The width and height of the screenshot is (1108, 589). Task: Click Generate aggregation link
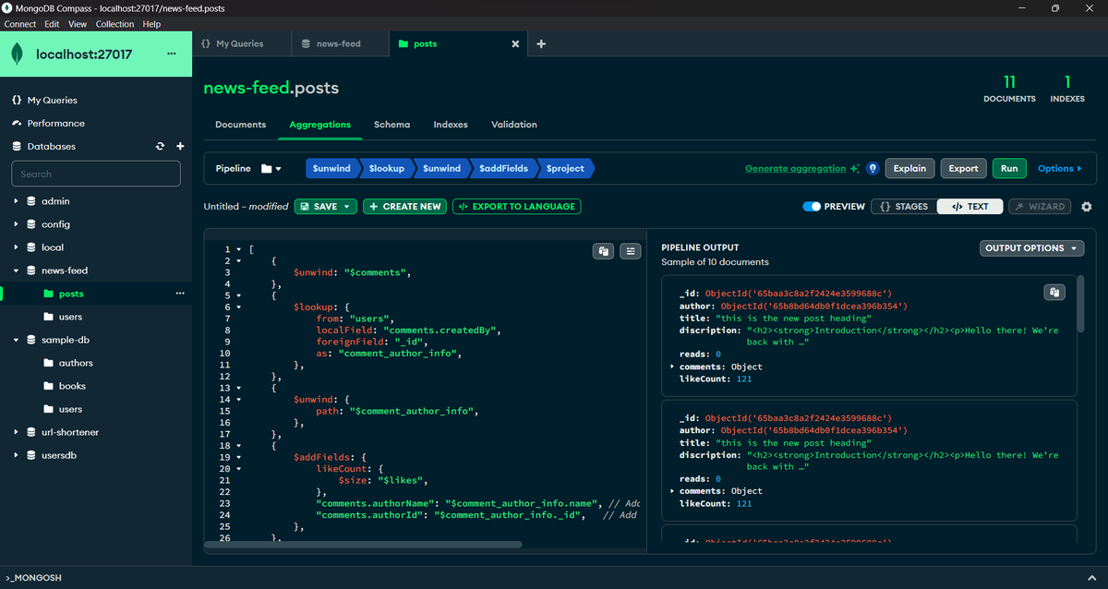[795, 168]
